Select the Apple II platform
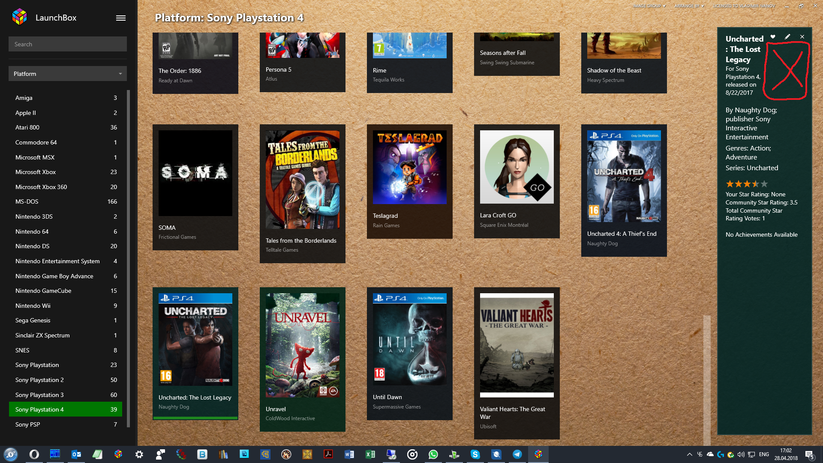 (66, 113)
